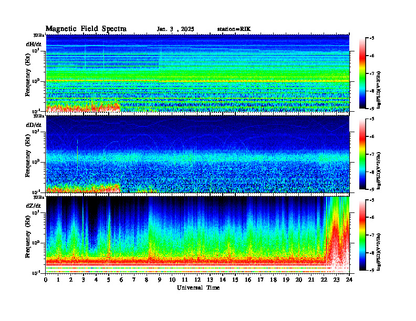Click hour "14" on the time axis
This screenshot has width=416, height=321.
[x=223, y=280]
